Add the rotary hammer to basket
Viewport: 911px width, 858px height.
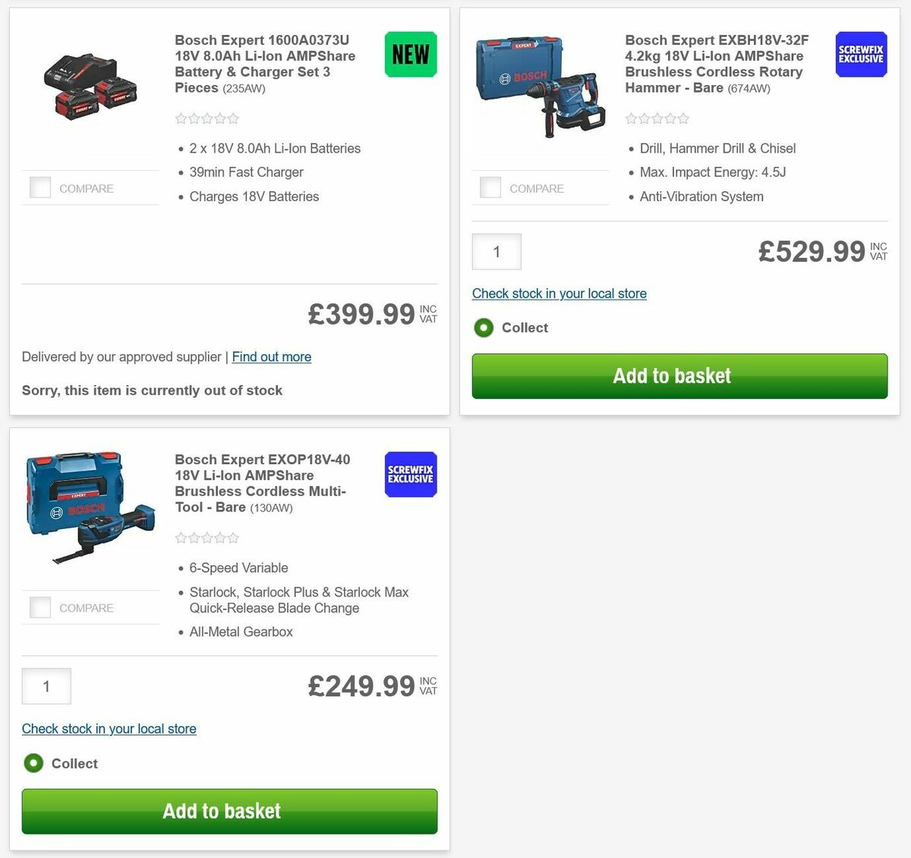[x=679, y=376]
